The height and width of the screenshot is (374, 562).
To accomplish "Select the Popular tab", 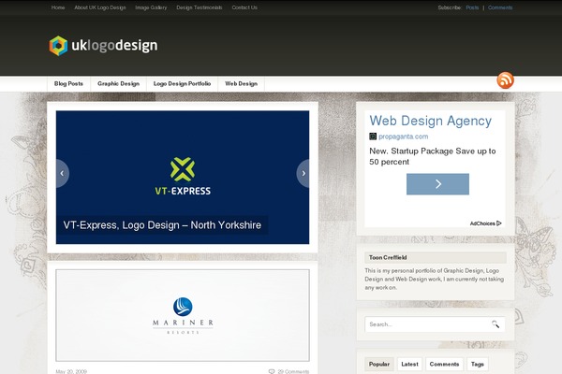I will pyautogui.click(x=379, y=364).
